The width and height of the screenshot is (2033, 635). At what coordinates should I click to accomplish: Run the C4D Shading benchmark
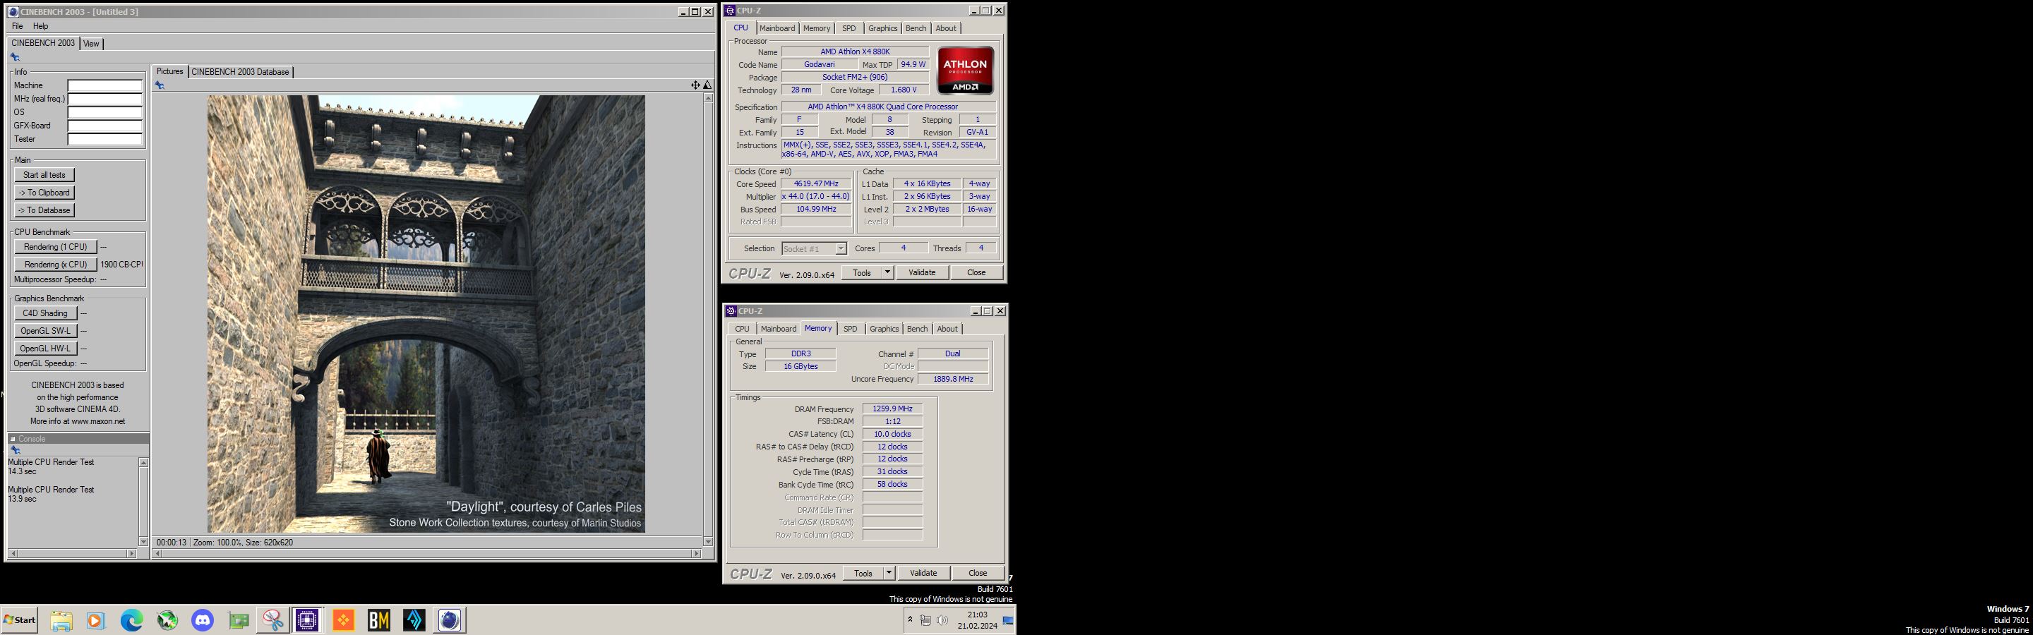[45, 313]
